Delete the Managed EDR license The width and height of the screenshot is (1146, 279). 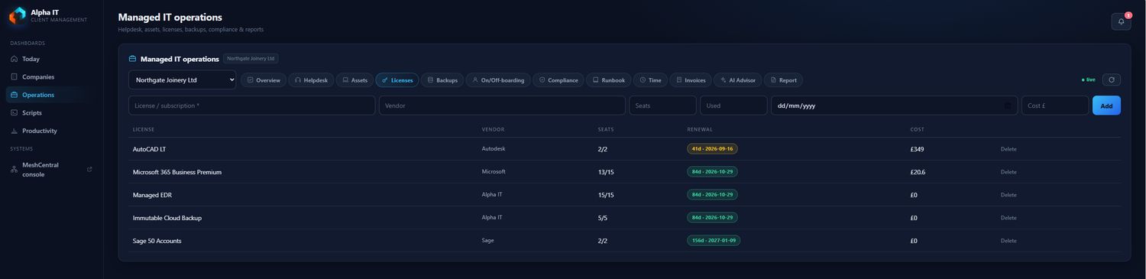(1008, 195)
